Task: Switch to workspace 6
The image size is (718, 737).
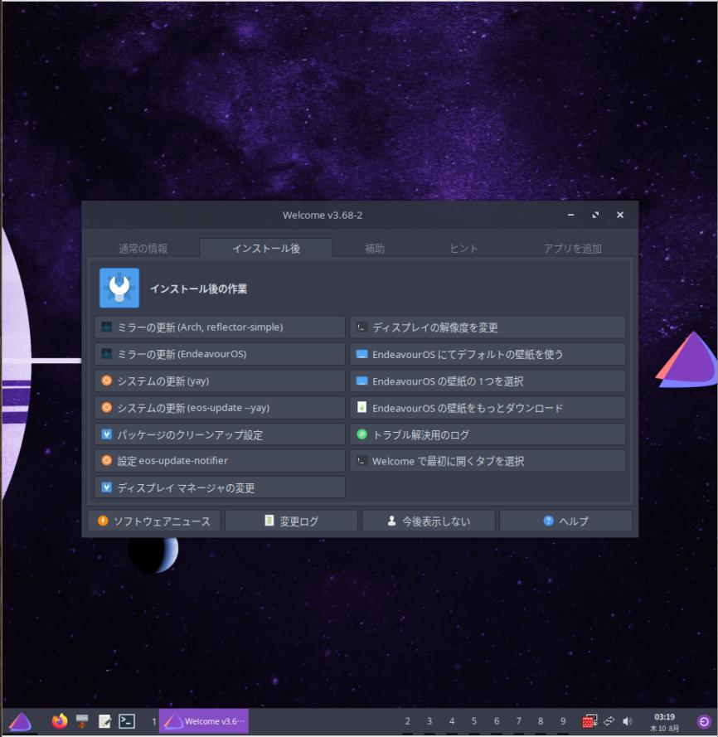Action: tap(497, 721)
